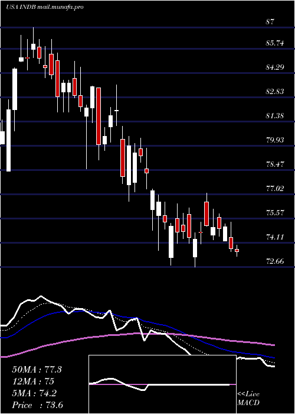
Task: Click the 'USA INDB mail.munafa.pro' chart title
Action: (x=44, y=7)
